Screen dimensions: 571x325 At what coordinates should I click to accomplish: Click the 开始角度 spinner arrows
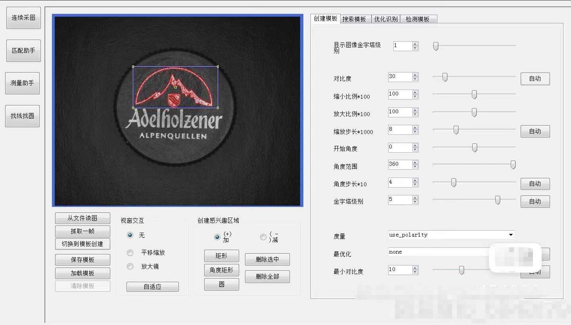[415, 147]
